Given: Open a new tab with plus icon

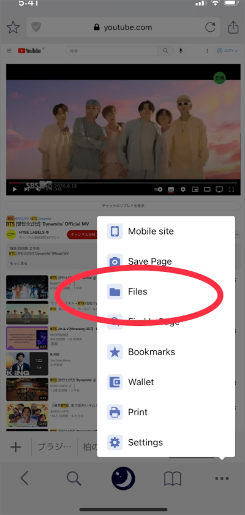Looking at the screenshot, I should (x=16, y=447).
